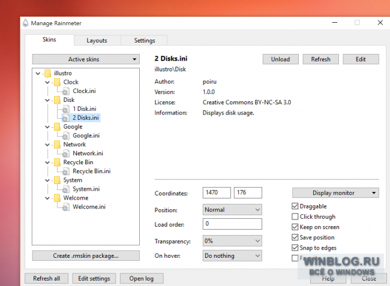
Task: Uncheck Keep on screen
Action: [x=295, y=227]
